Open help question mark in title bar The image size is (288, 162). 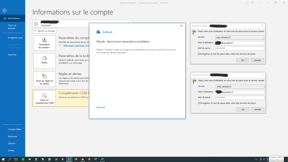259,3
